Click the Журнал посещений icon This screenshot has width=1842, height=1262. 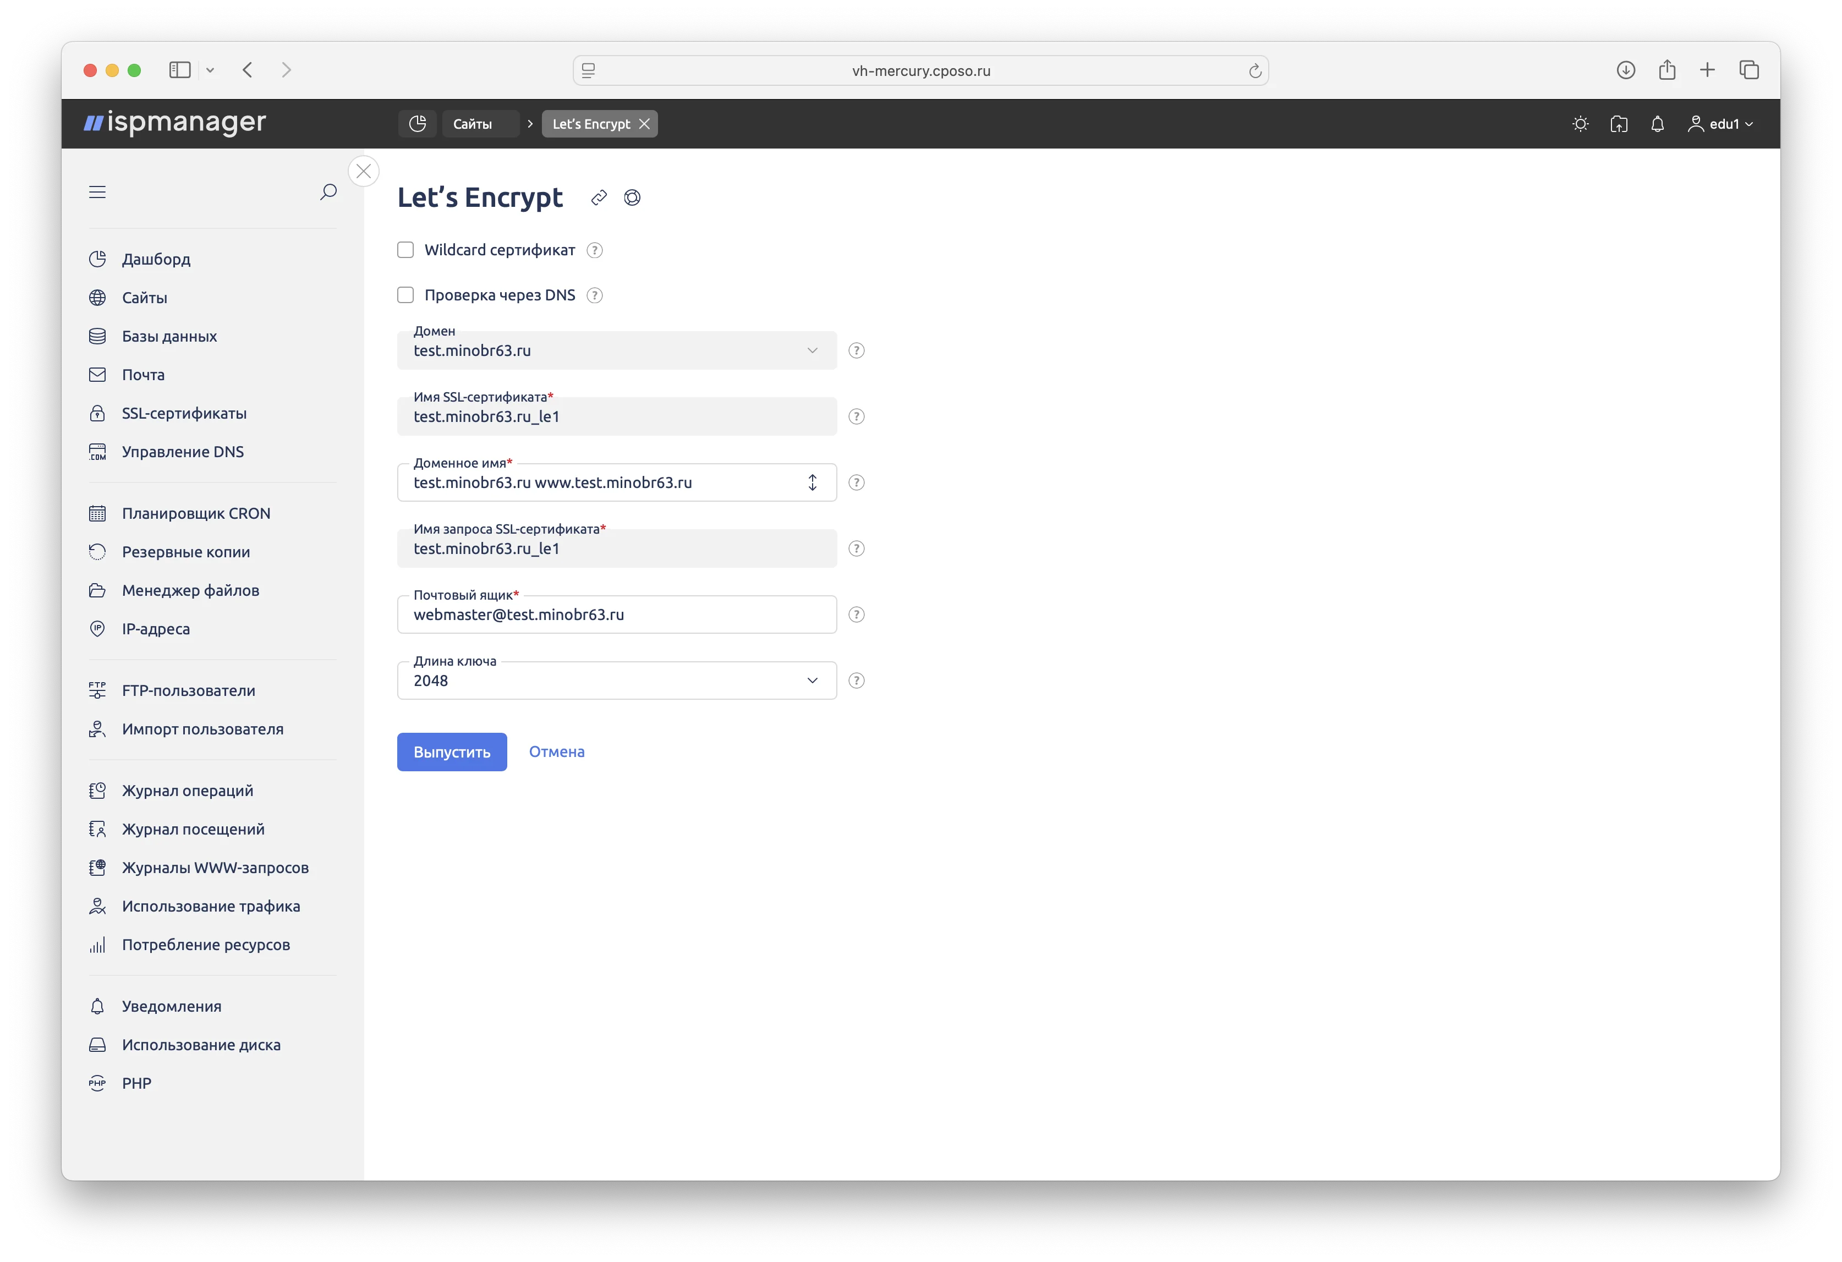tap(97, 829)
